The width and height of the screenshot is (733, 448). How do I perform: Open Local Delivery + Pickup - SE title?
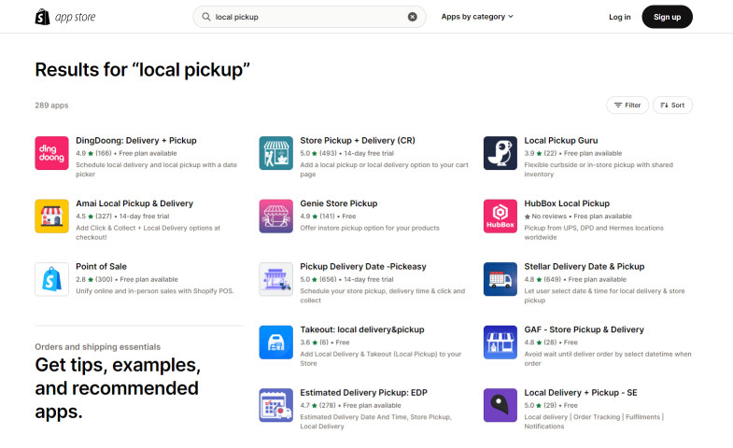point(581,393)
